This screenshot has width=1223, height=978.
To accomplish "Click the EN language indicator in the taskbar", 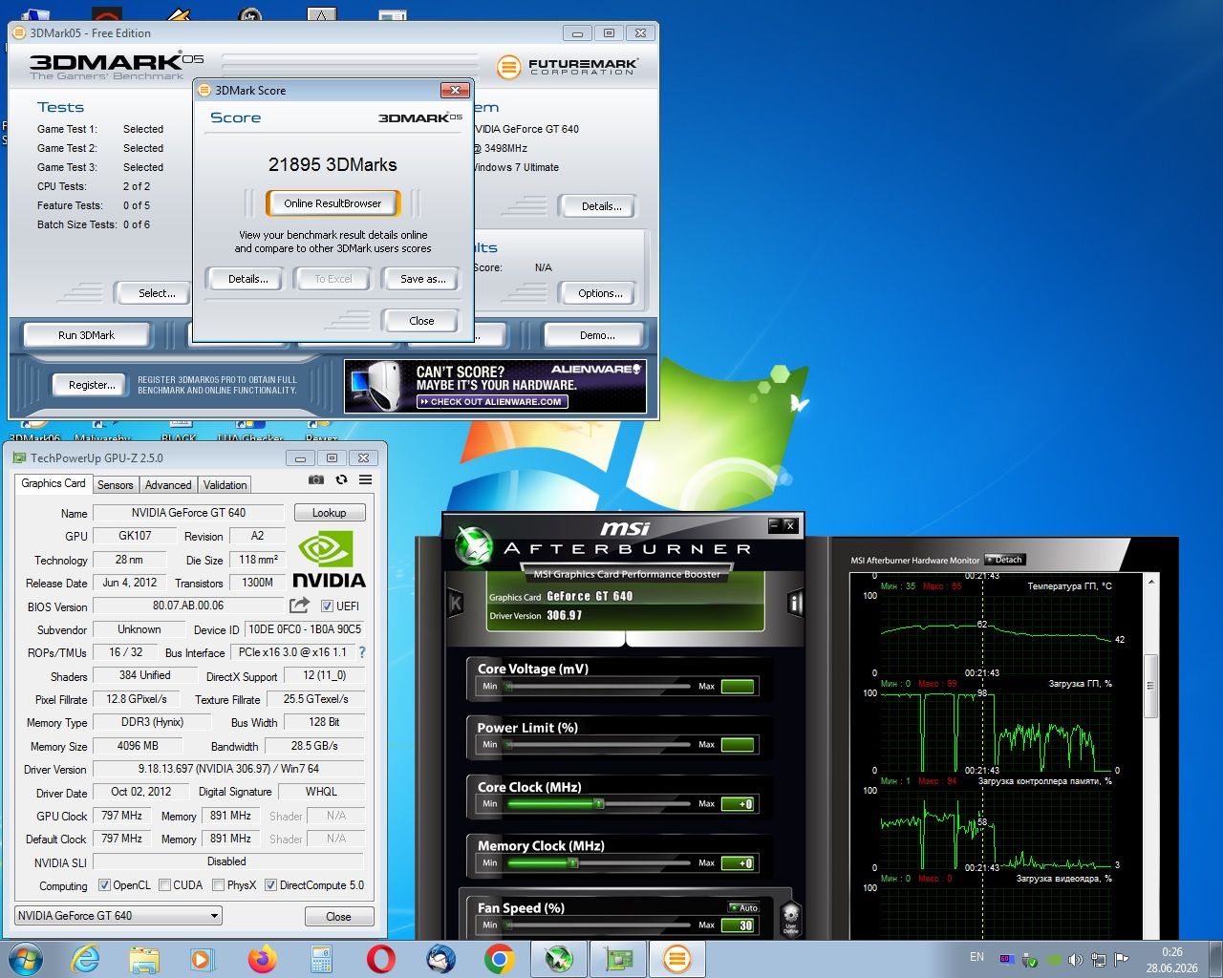I will [976, 957].
